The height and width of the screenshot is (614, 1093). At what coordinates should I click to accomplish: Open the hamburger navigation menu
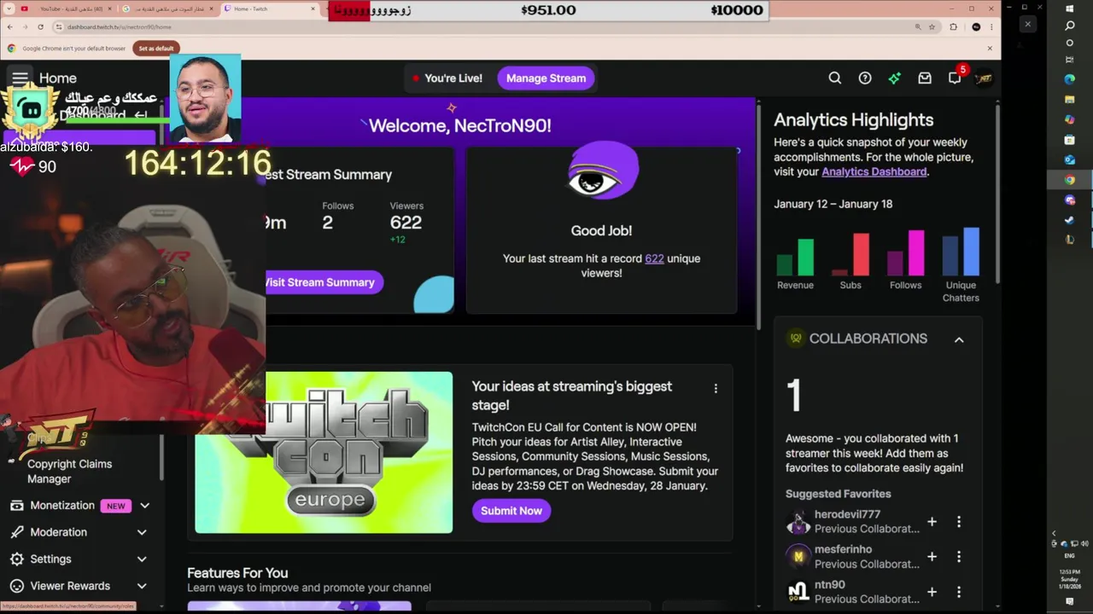pos(20,78)
